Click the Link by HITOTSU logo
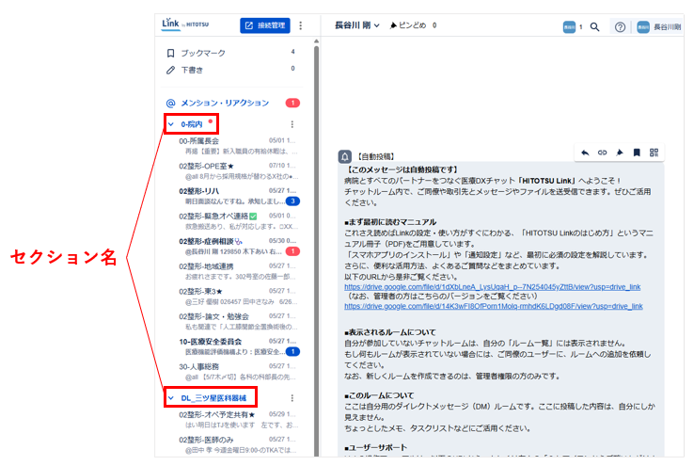The image size is (694, 466). point(185,24)
